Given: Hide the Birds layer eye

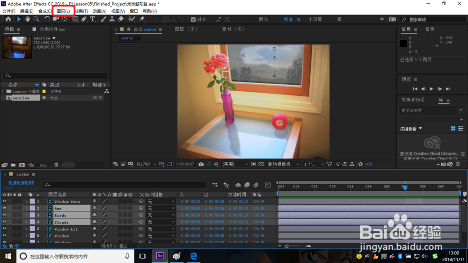Looking at the screenshot, I should click(x=4, y=215).
